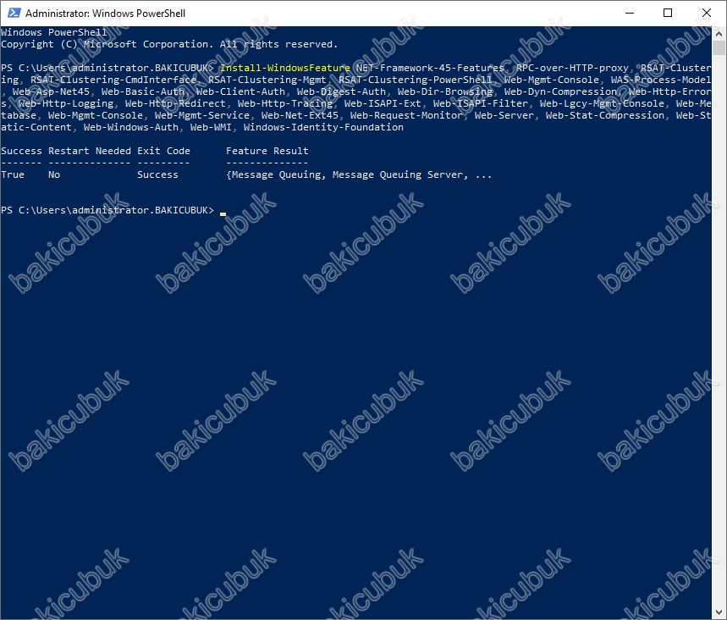Viewport: 727px width, 620px height.
Task: Click 'Web-Net-Ext45' text
Action: tap(300, 115)
